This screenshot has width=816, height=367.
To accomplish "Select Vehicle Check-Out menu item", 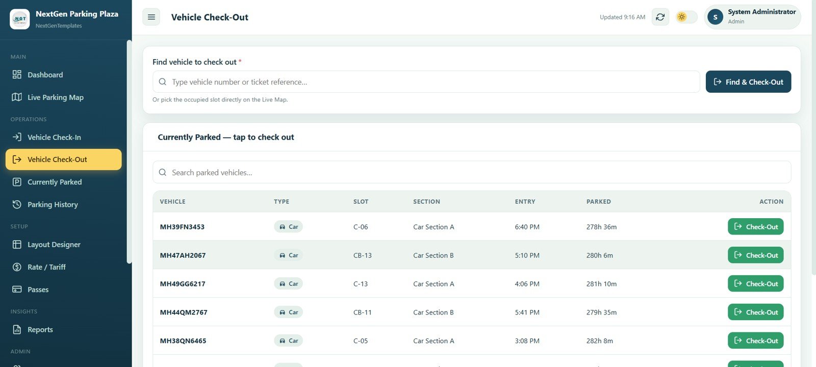I will click(63, 160).
